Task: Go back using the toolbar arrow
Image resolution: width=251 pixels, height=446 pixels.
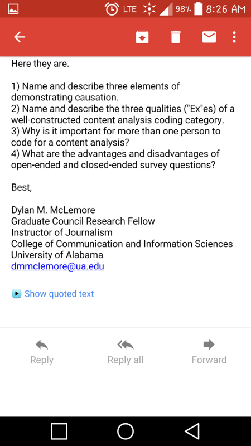Action: click(x=20, y=37)
